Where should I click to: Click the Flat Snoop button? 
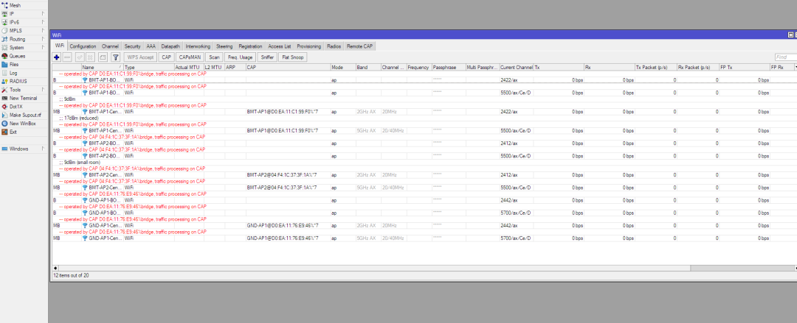(x=293, y=57)
